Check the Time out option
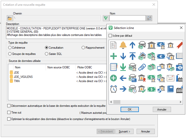Viewport: 186px width, 138px height. (9, 113)
